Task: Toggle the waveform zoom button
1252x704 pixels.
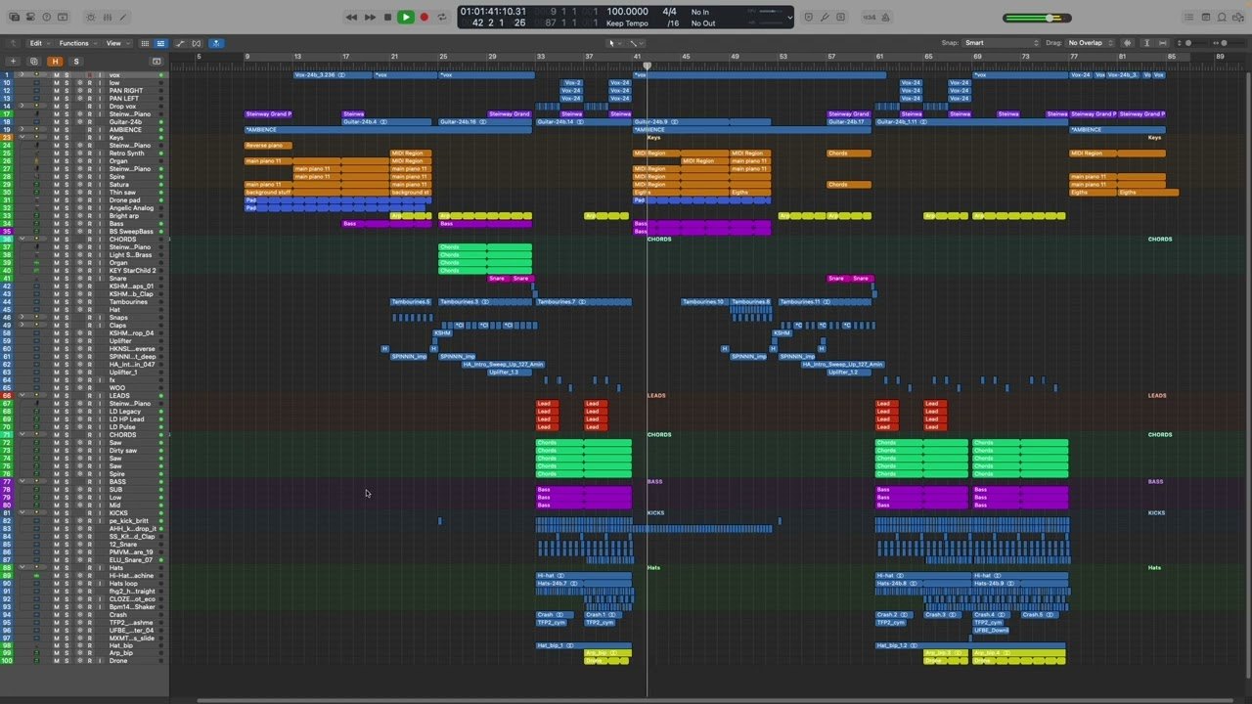Action: 1128,43
